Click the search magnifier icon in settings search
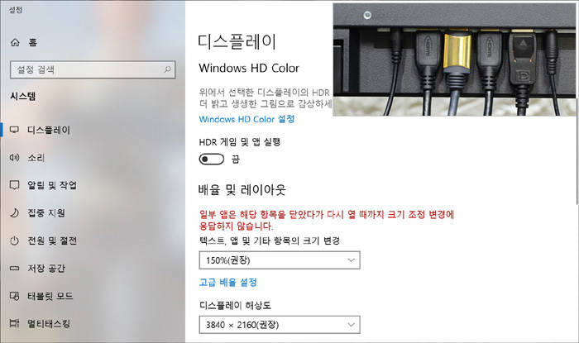The width and height of the screenshot is (579, 343). [x=167, y=69]
